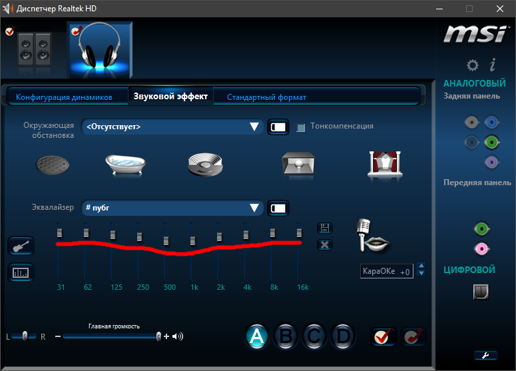Click the ЦИФРОВОЙ heading
Viewport: 516px width, 371px height.
pyautogui.click(x=469, y=270)
